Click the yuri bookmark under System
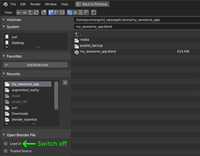This screenshot has height=156, width=200. pos(35,37)
